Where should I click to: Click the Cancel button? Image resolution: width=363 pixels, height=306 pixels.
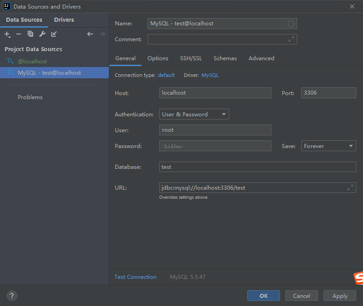point(301,296)
